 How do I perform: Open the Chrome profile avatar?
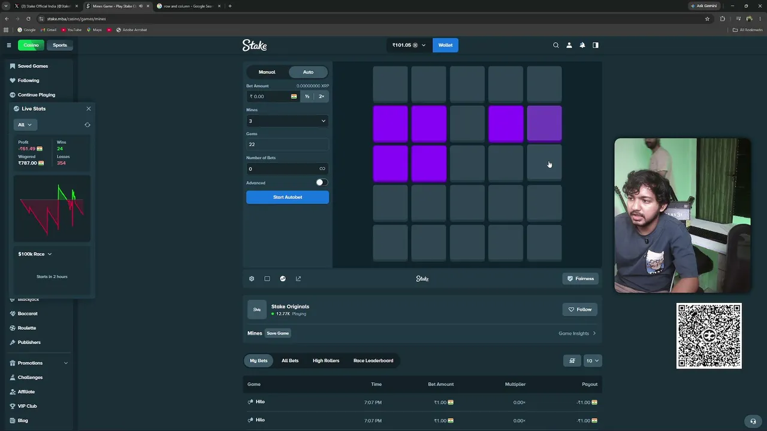pyautogui.click(x=749, y=19)
